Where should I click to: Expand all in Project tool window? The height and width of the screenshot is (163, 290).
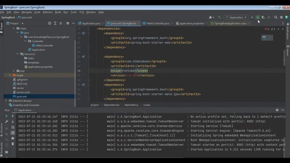pos(55,23)
